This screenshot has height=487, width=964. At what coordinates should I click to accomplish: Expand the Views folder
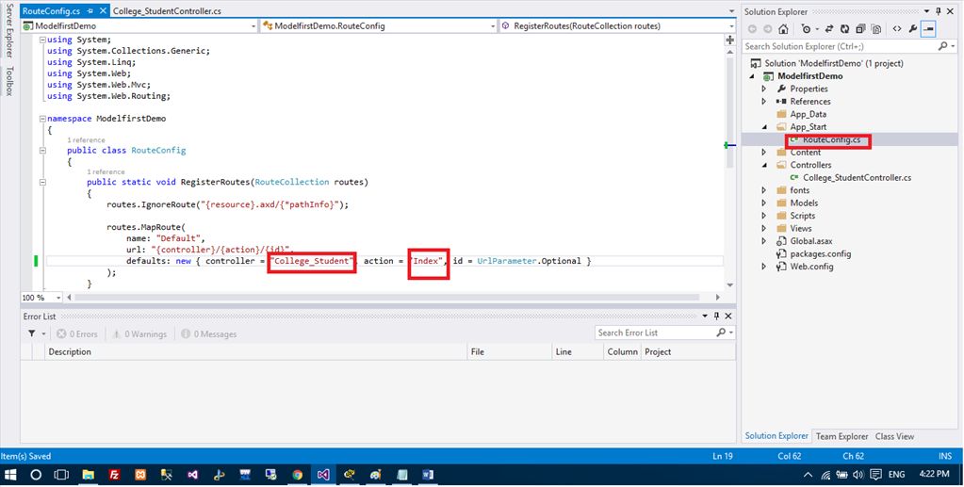[764, 228]
